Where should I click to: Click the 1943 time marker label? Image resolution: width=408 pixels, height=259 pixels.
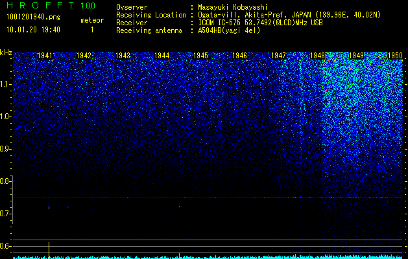pyautogui.click(x=123, y=55)
